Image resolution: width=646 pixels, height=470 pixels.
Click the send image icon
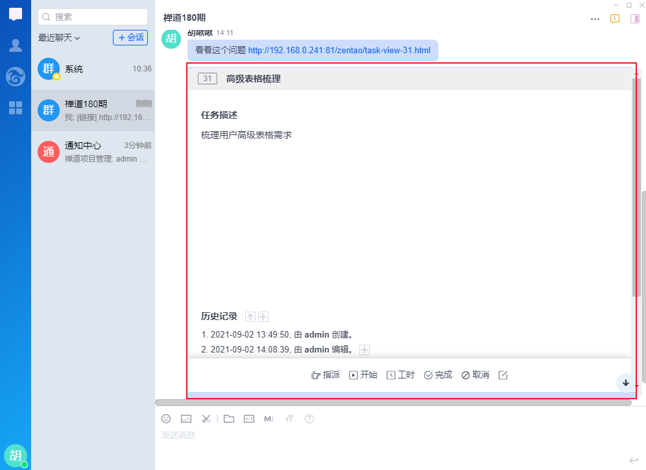pos(186,419)
